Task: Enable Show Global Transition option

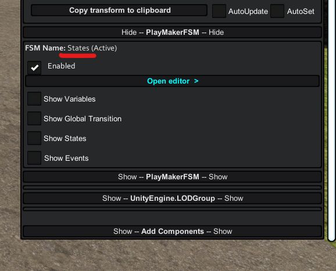Action: pos(34,118)
